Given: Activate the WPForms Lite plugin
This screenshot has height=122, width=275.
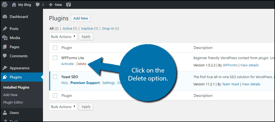Looking at the screenshot, I should [67, 64].
